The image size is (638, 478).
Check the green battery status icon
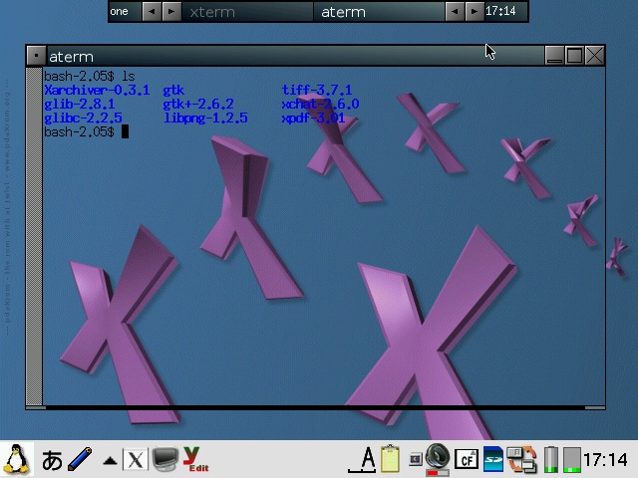[x=551, y=459]
